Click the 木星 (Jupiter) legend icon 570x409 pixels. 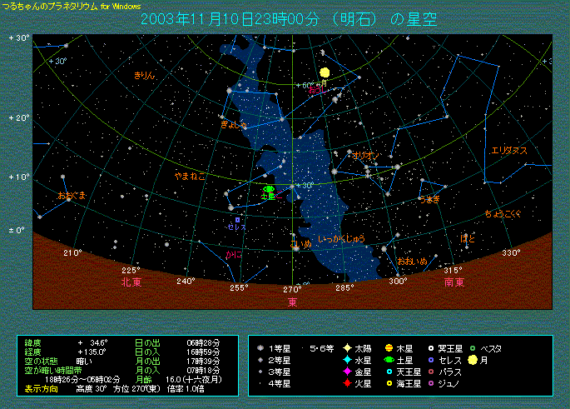tap(389, 347)
